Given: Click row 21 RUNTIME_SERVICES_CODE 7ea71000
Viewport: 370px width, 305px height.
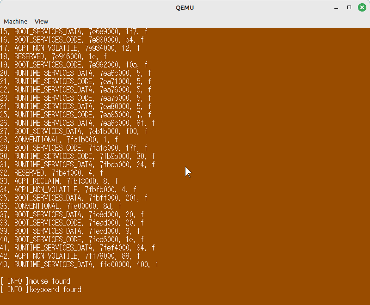Looking at the screenshot, I should [75, 81].
